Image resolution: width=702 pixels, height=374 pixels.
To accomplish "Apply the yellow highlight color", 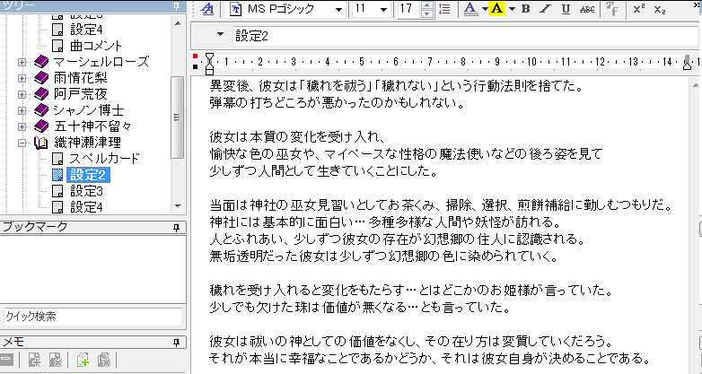I will [x=497, y=9].
